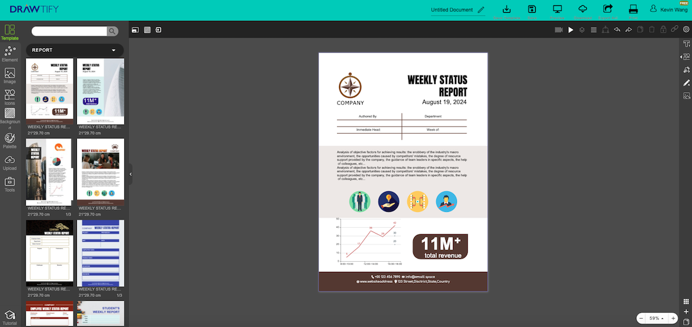
Task: Select the meeting photo report template
Action: pyautogui.click(x=101, y=173)
